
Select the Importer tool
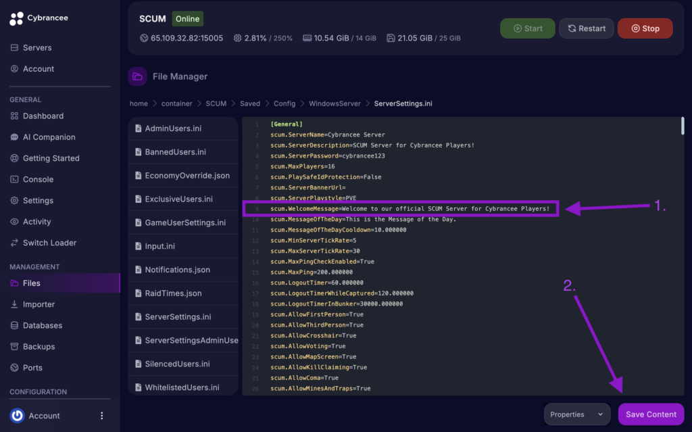tap(39, 304)
